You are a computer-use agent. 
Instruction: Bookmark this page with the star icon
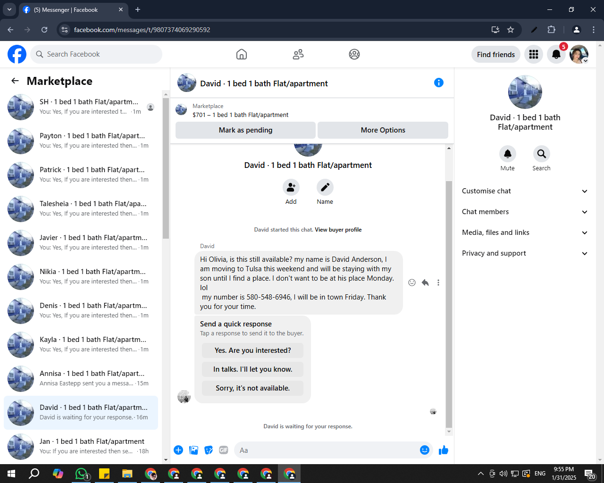(x=511, y=30)
